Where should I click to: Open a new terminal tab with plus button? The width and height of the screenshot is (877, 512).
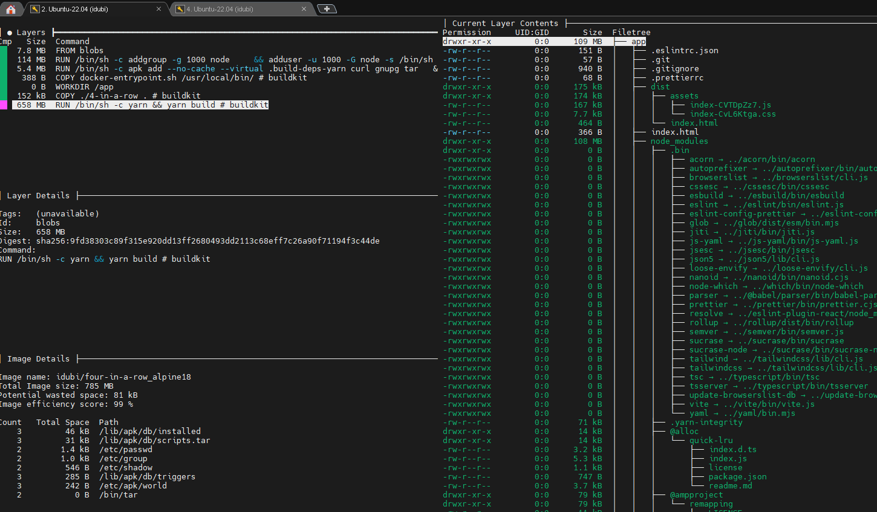[327, 8]
